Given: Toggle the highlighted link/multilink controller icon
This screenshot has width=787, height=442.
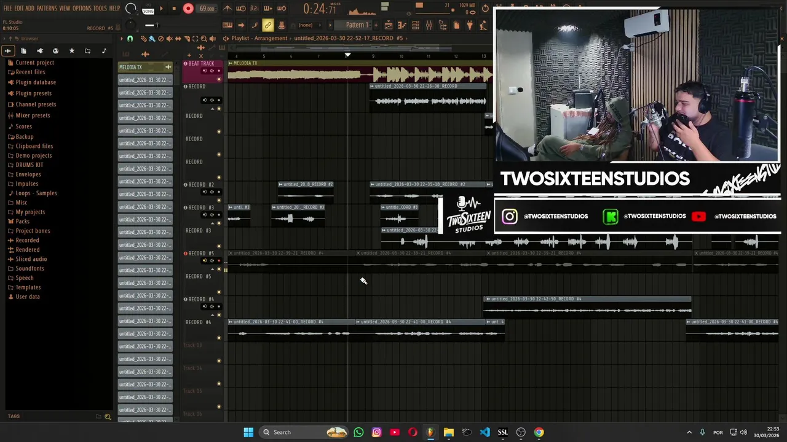Looking at the screenshot, I should (x=267, y=25).
